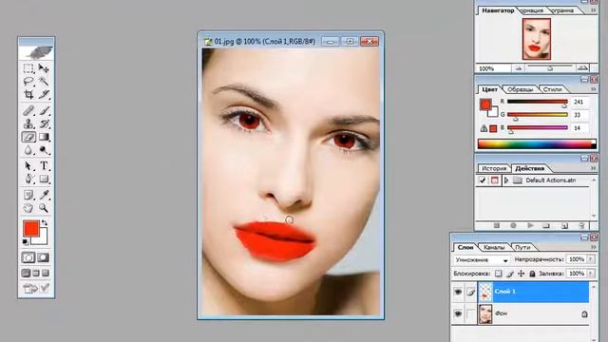Switch to the Стили tab

pos(552,89)
